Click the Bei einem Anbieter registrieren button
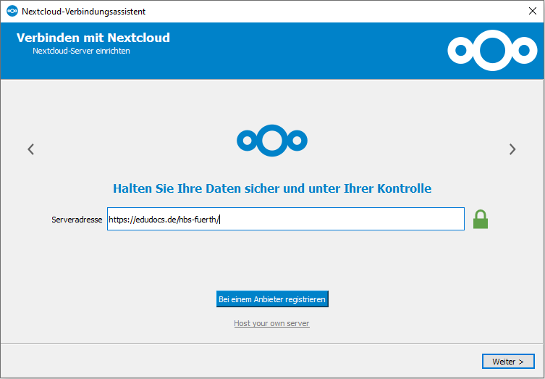Viewport: 545px width, 379px height. tap(272, 299)
